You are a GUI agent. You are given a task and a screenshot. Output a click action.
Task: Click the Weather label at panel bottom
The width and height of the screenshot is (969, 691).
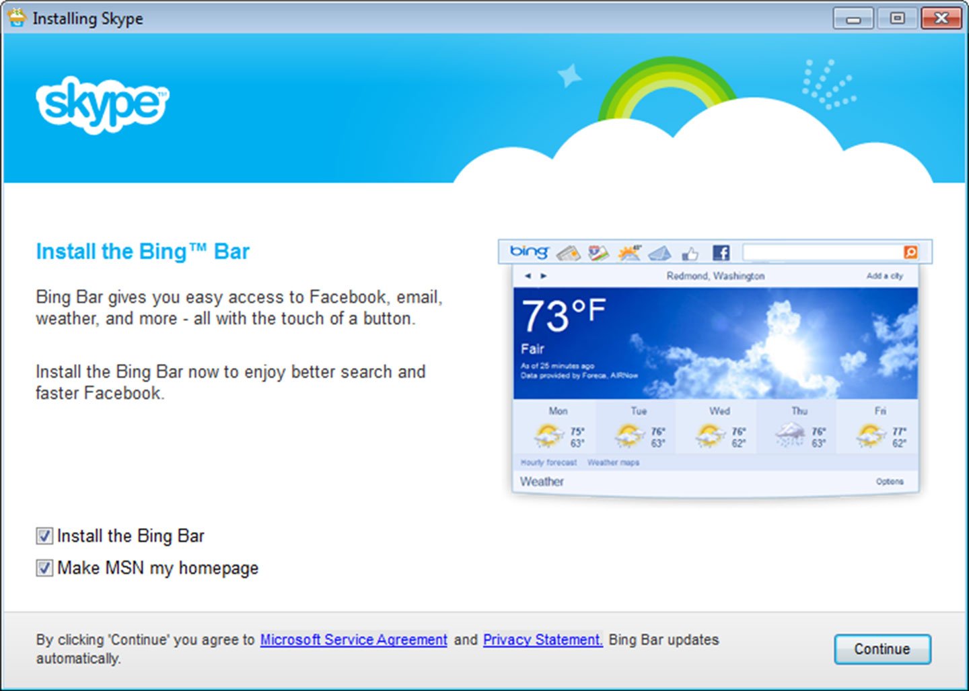click(542, 482)
